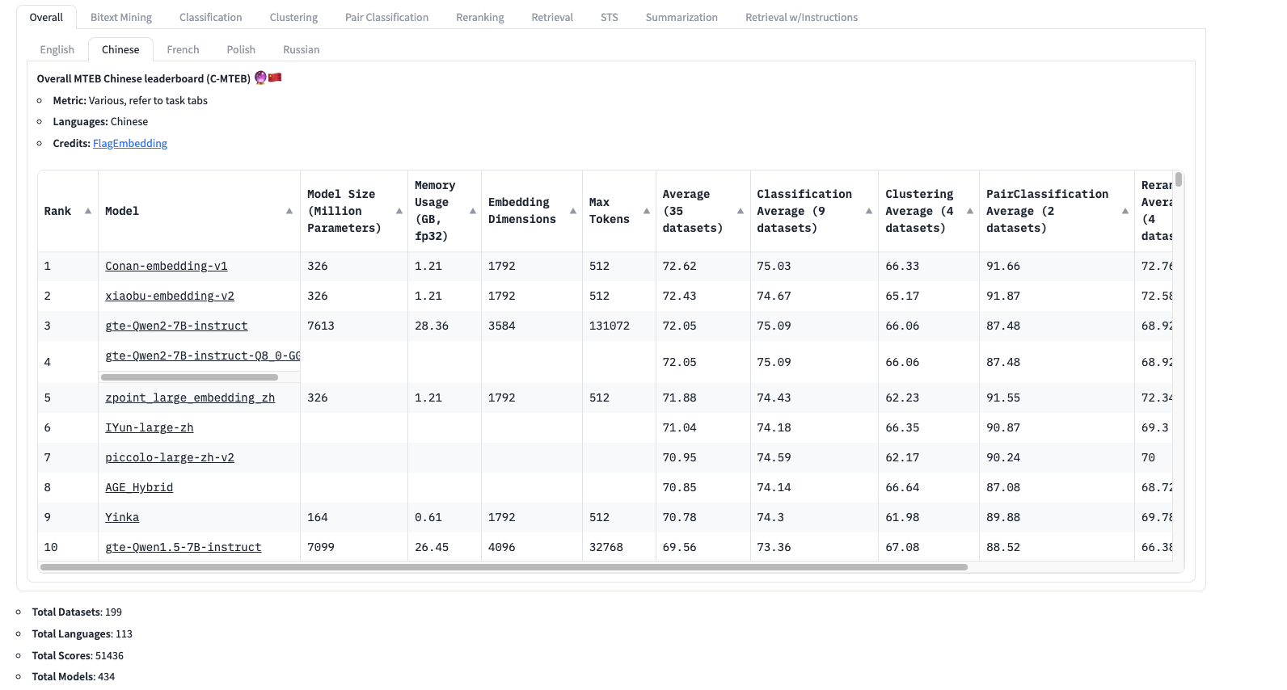Sort by Clustering Average column arrow
Image resolution: width=1287 pixels, height=690 pixels.
(970, 211)
